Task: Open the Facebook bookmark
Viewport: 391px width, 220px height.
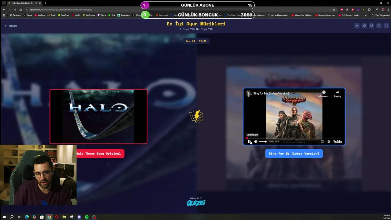Action: click(15, 15)
